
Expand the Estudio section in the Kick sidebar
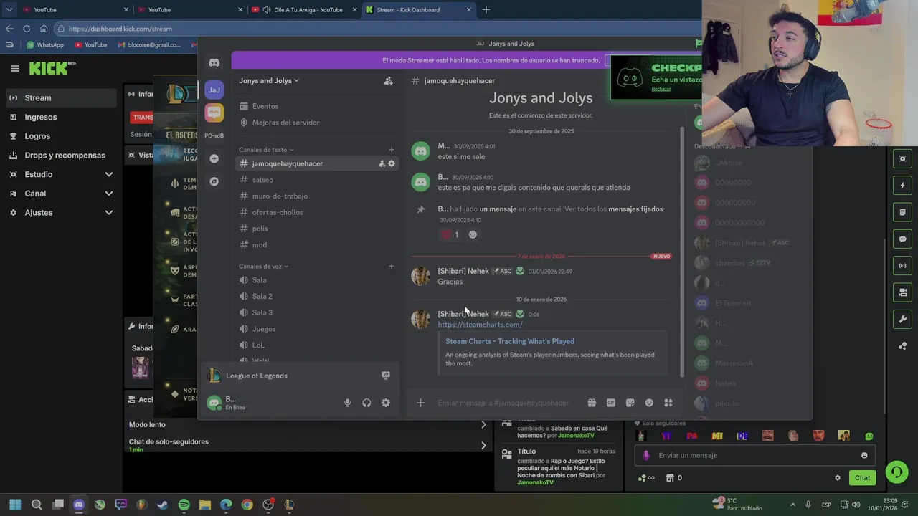pyautogui.click(x=109, y=174)
